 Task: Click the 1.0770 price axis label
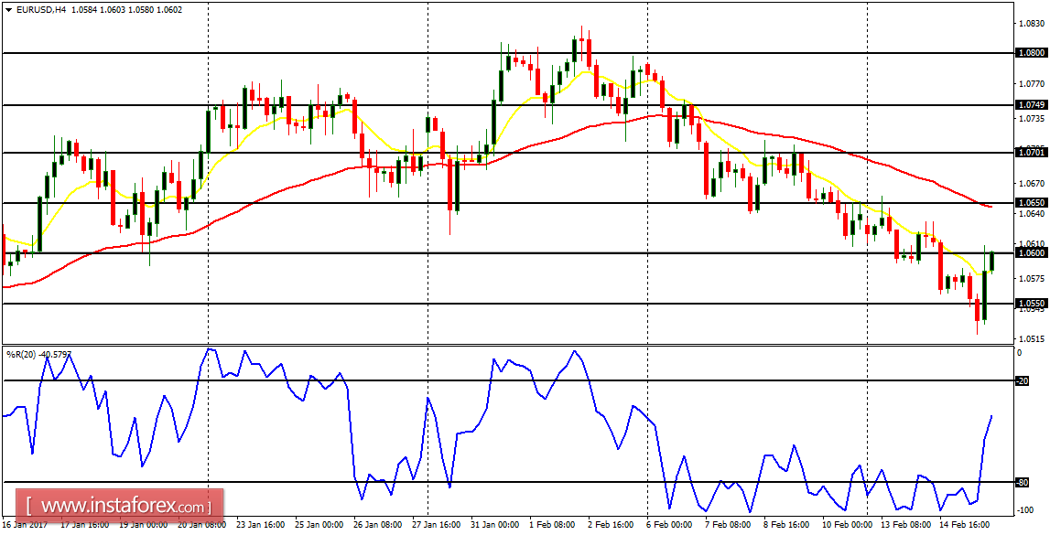(1030, 84)
